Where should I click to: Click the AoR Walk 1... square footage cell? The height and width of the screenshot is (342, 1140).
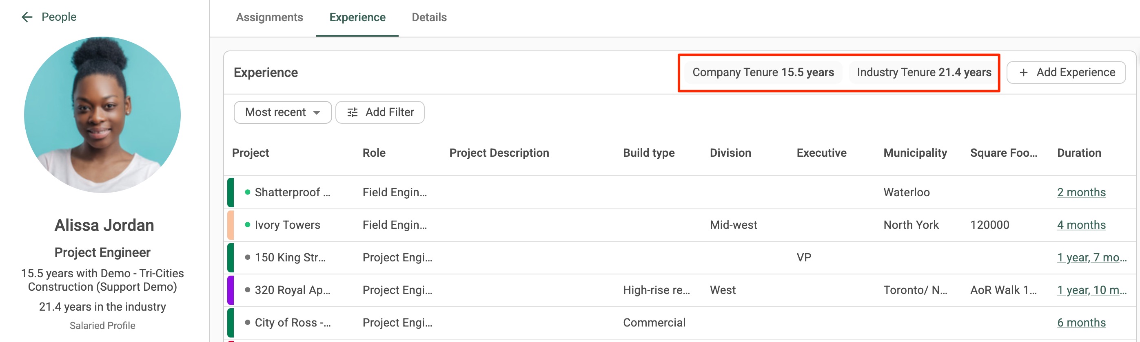point(1003,290)
